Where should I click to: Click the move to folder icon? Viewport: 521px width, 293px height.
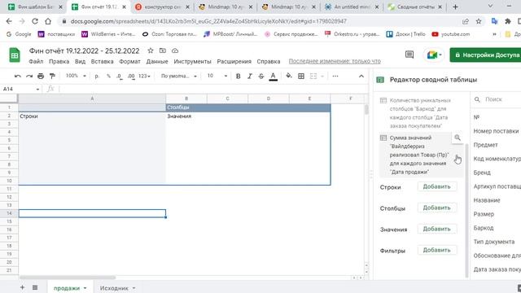click(x=163, y=50)
